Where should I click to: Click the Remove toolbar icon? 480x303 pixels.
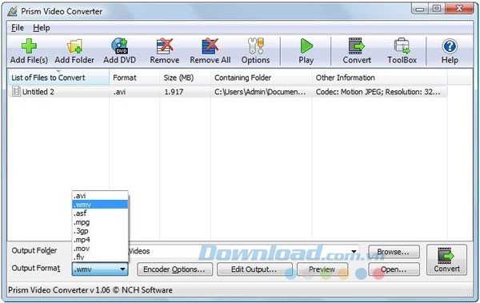point(165,46)
